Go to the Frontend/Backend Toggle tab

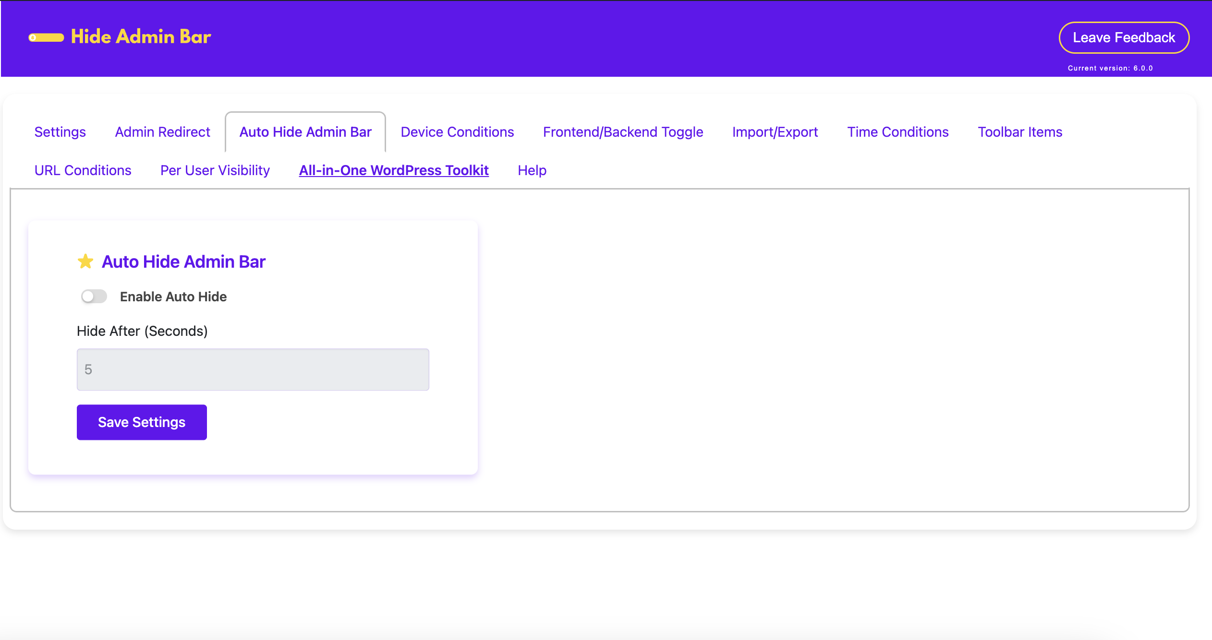[623, 132]
